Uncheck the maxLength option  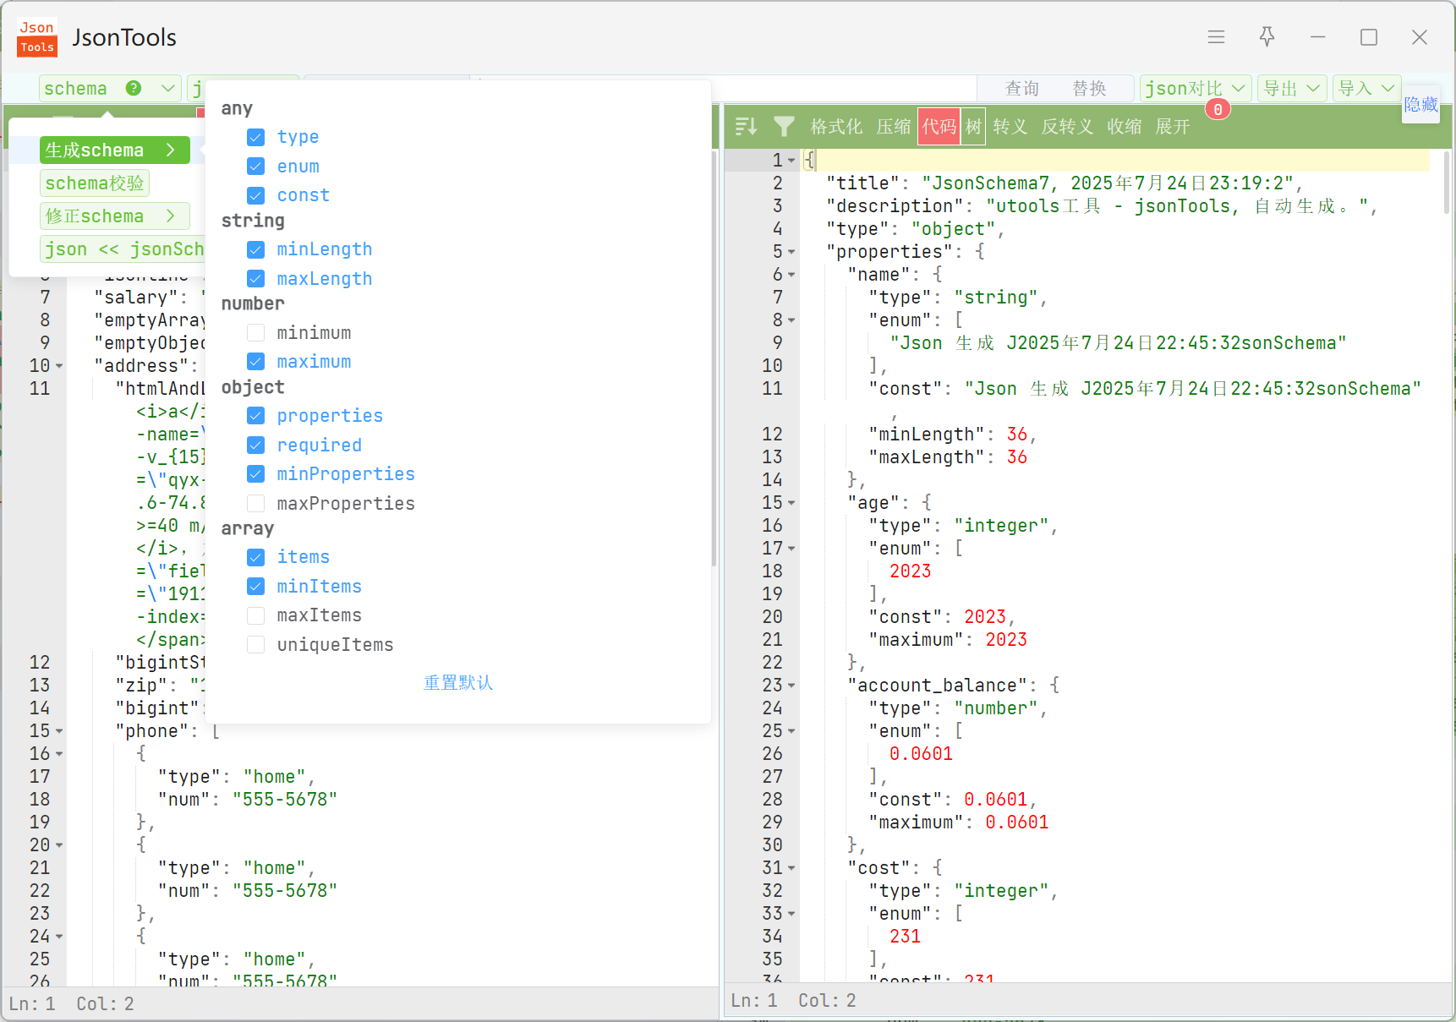[x=256, y=279]
